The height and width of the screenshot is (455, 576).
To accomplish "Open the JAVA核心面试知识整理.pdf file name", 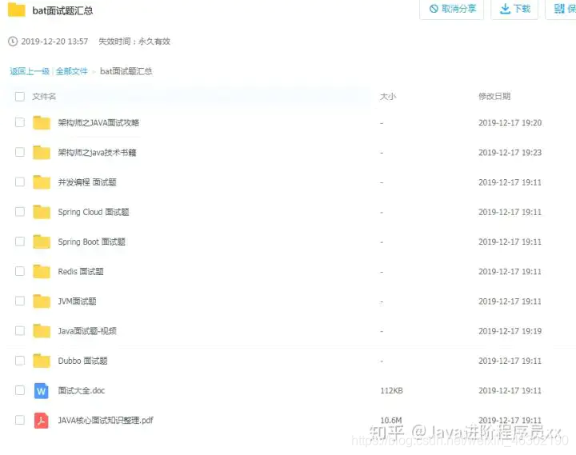I will point(106,420).
